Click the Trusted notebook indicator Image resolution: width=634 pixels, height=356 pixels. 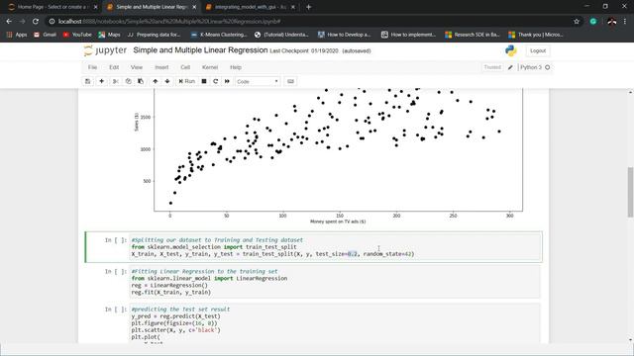(492, 67)
